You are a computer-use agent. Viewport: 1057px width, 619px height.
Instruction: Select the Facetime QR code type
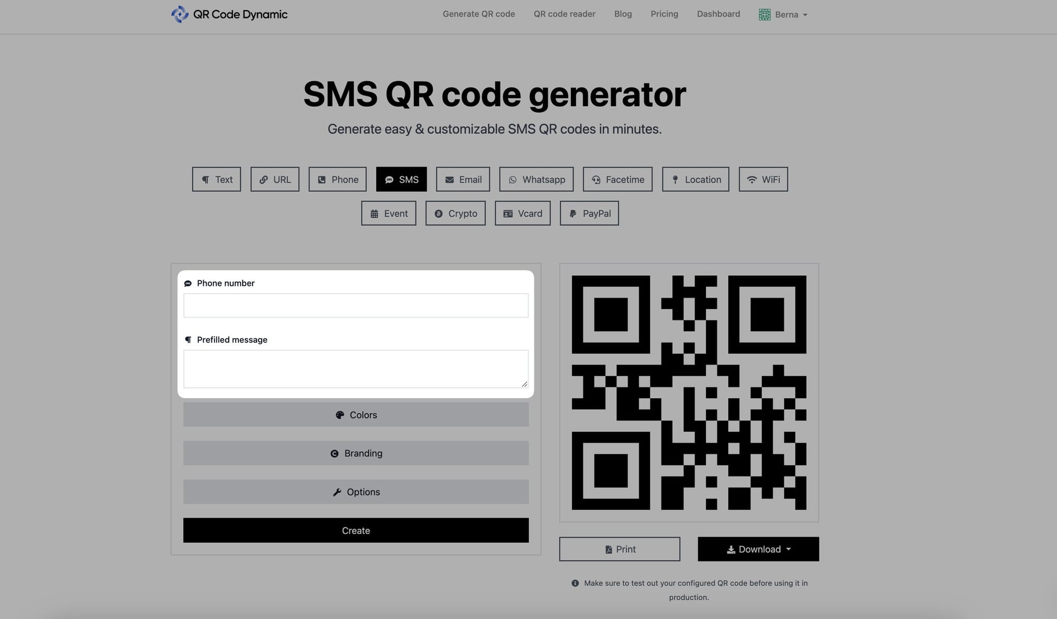pos(618,179)
